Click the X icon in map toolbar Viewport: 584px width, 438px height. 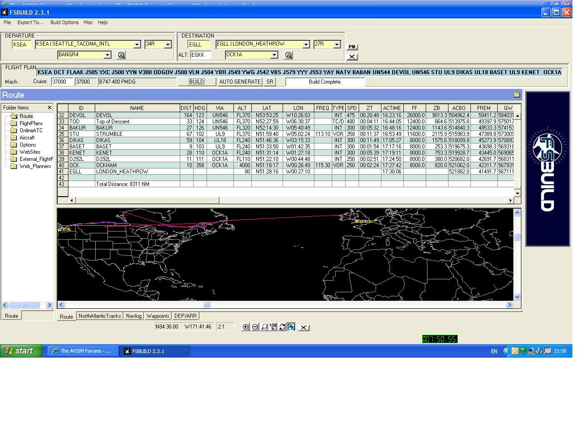[304, 327]
